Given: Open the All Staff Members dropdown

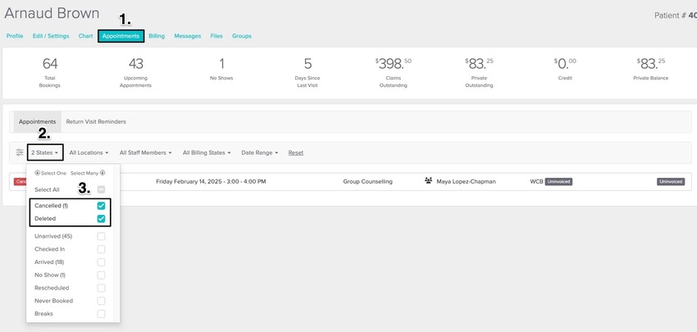Looking at the screenshot, I should [x=146, y=152].
